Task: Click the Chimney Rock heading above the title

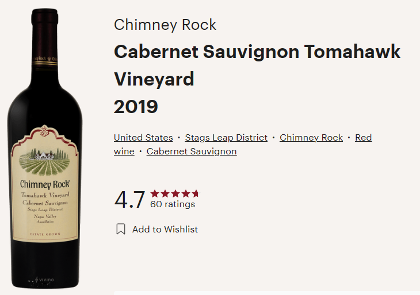Action: pyautogui.click(x=165, y=25)
